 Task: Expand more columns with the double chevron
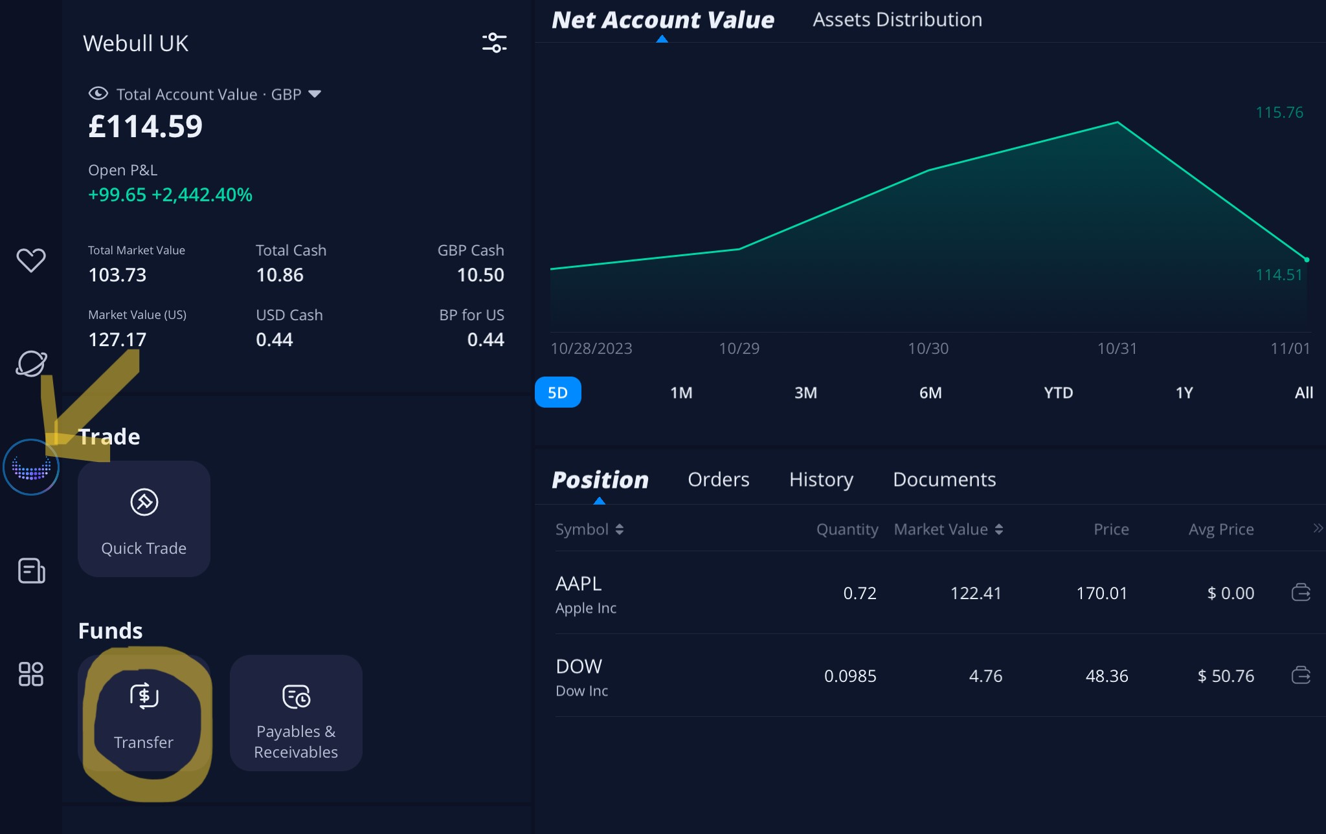(x=1318, y=528)
